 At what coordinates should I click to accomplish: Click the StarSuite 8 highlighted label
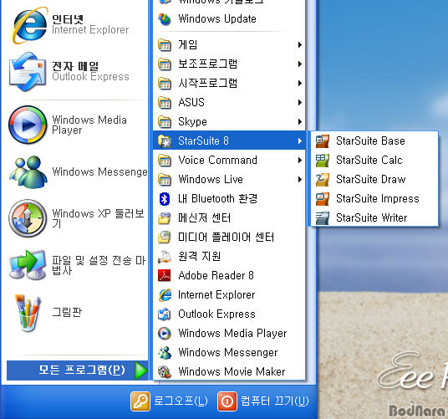203,141
